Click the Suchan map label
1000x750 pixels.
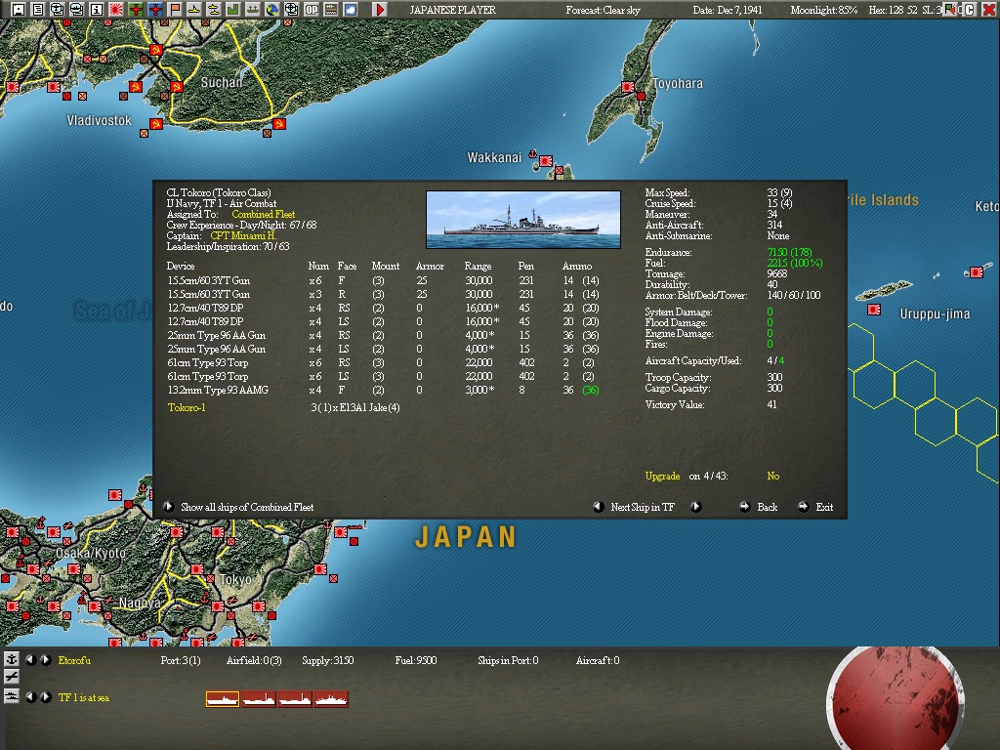tap(222, 82)
